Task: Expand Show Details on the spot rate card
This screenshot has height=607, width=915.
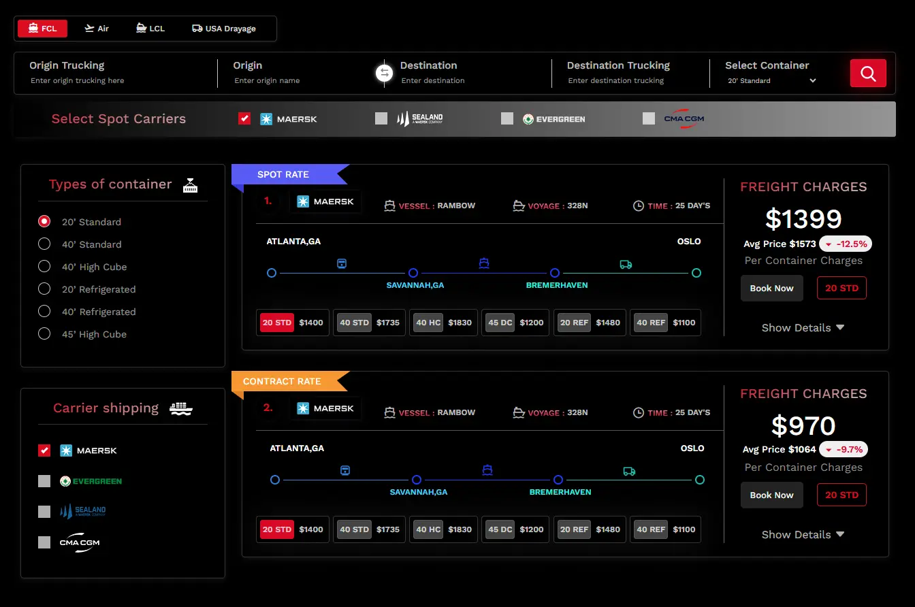Action: (803, 327)
